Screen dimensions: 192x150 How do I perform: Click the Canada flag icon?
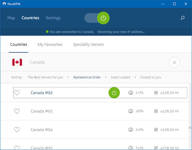pos(17,62)
